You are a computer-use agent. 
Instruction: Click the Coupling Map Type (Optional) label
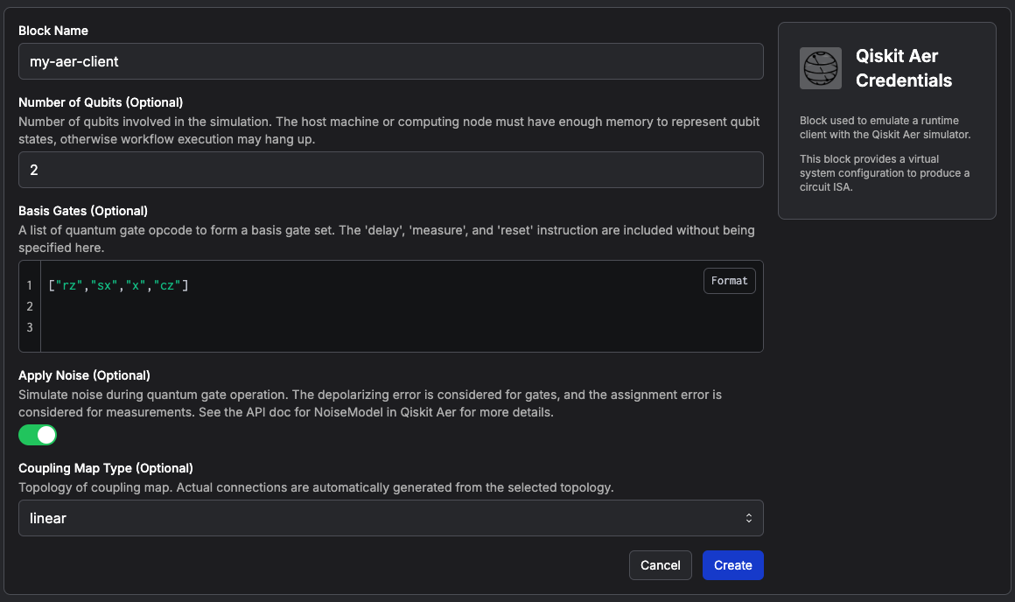(106, 468)
